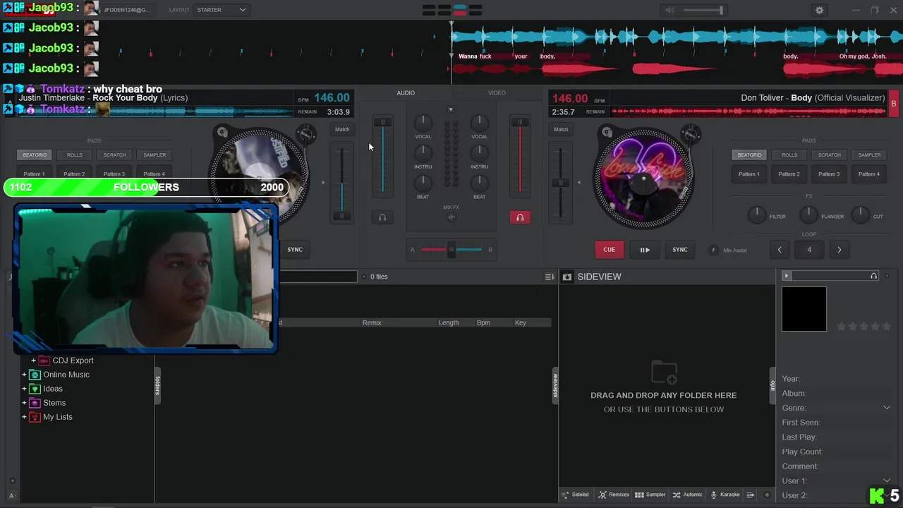
Task: Click the Ideas folder icon
Action: (35, 389)
